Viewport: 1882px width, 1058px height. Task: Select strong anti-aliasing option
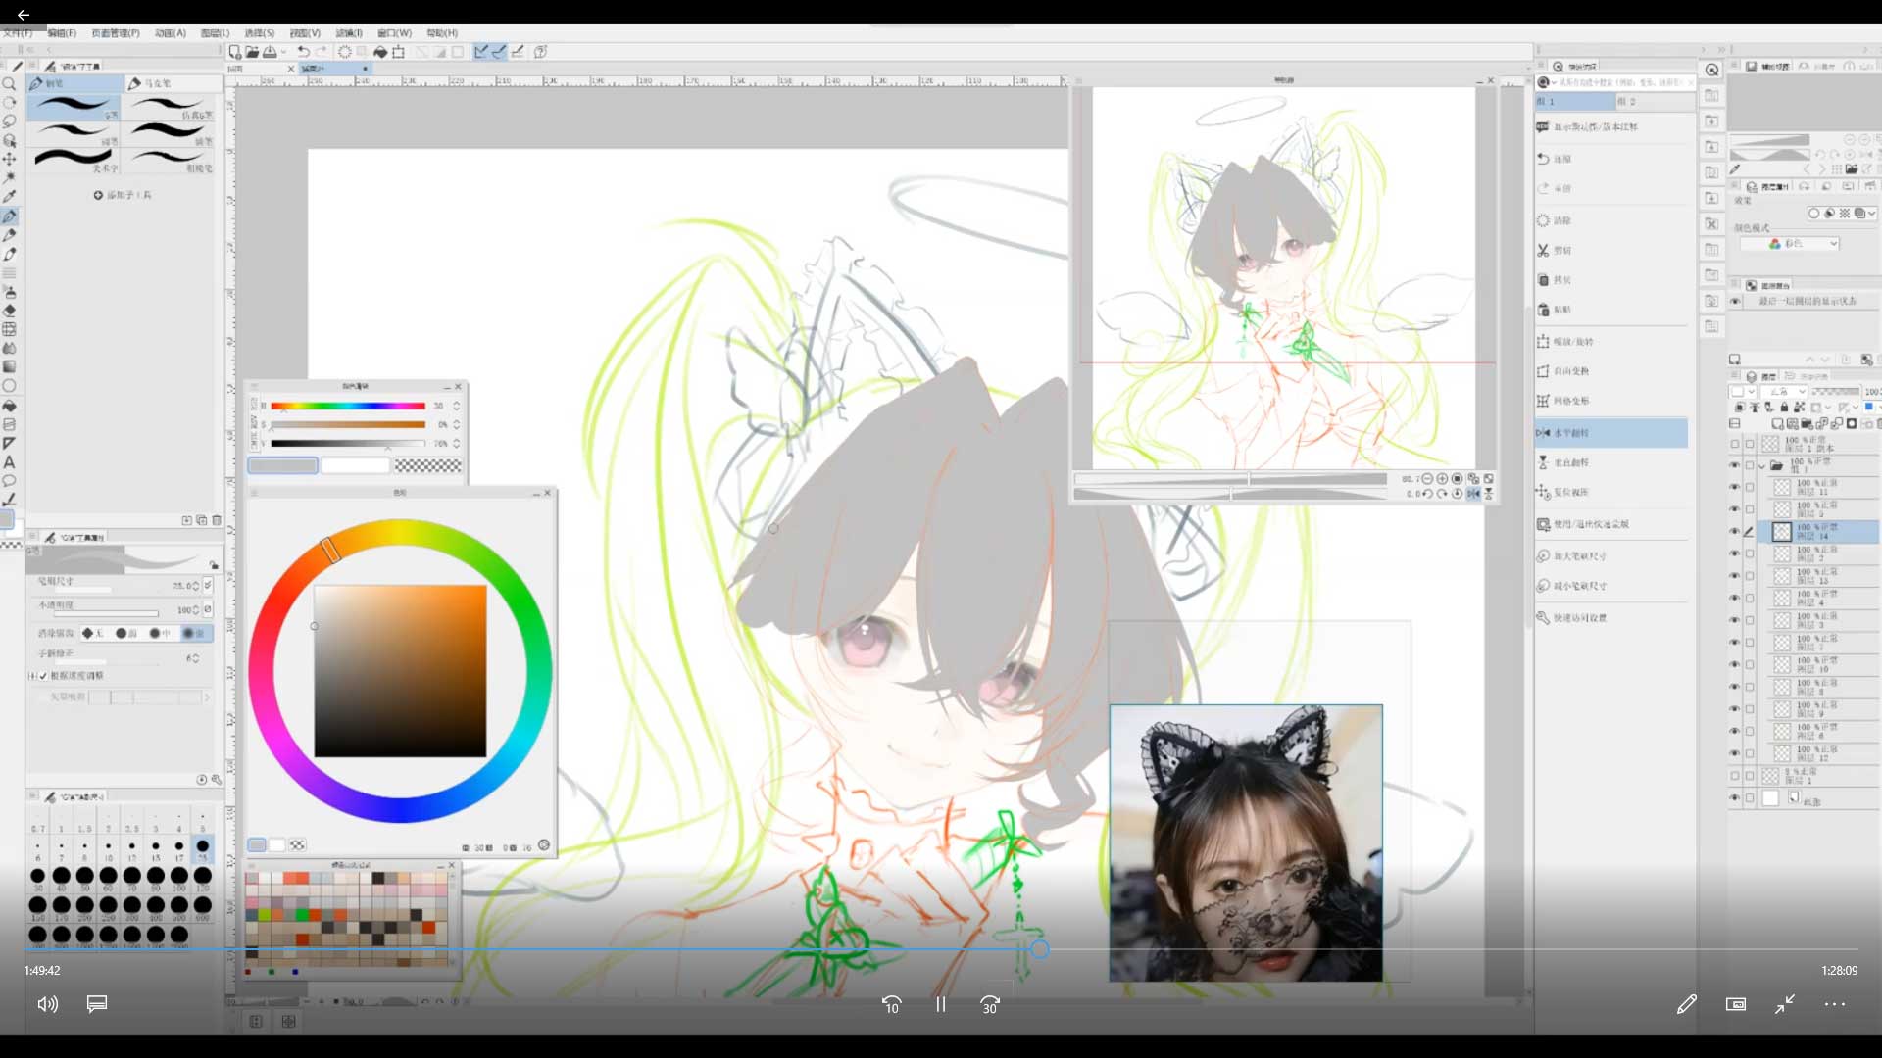[x=193, y=633]
